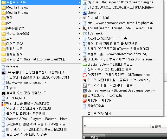Open the 컴퓨팅 정보 bookmark folder

pyautogui.click(x=41, y=54)
